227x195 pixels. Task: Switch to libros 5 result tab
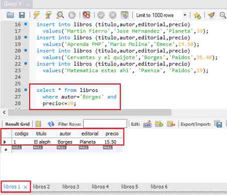[x=130, y=186]
